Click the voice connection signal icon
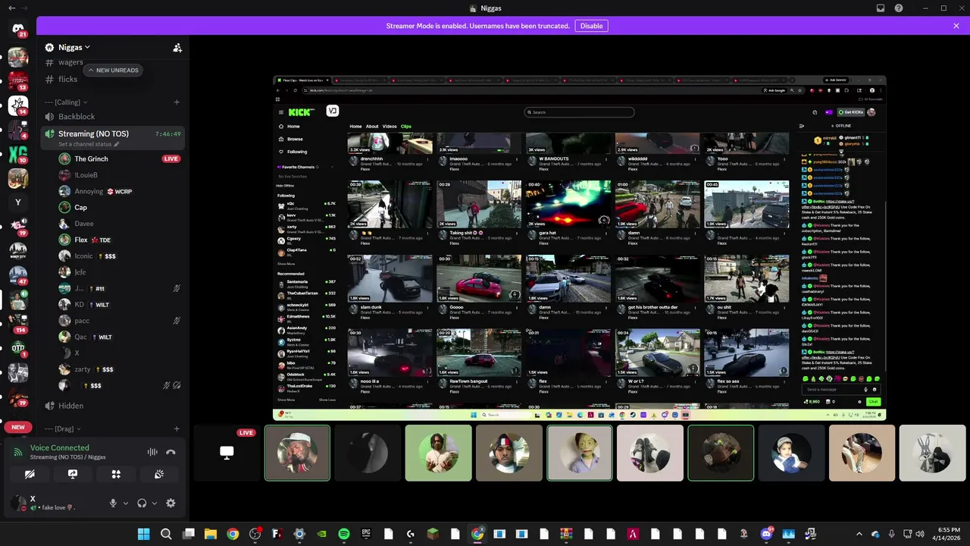The width and height of the screenshot is (970, 546). pyautogui.click(x=18, y=452)
